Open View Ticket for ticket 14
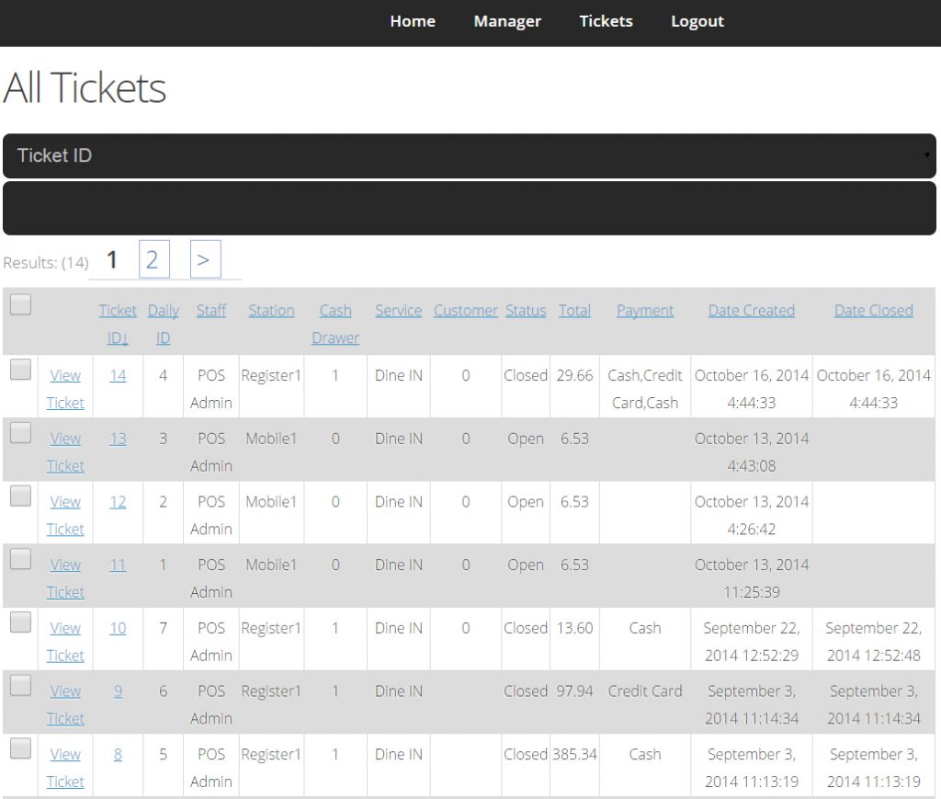 tap(64, 388)
